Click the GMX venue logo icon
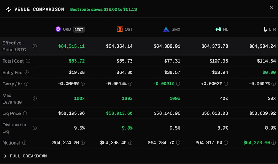 click(x=166, y=30)
